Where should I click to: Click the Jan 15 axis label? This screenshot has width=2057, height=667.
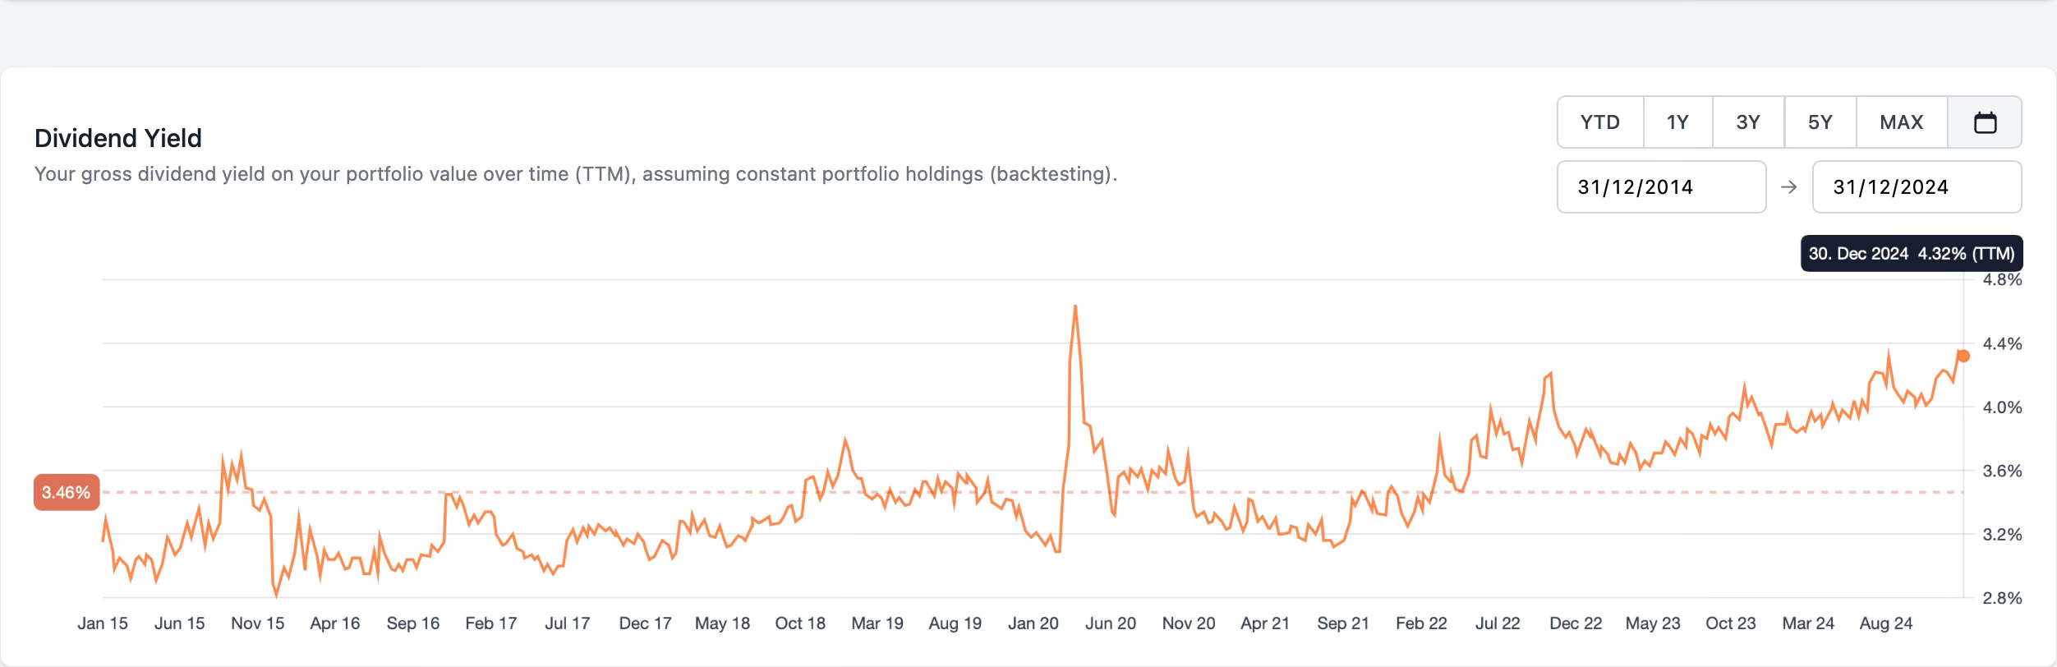point(103,623)
